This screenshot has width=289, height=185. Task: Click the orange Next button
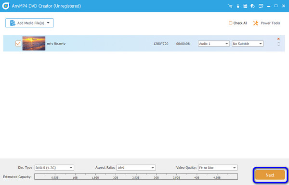pyautogui.click(x=270, y=175)
